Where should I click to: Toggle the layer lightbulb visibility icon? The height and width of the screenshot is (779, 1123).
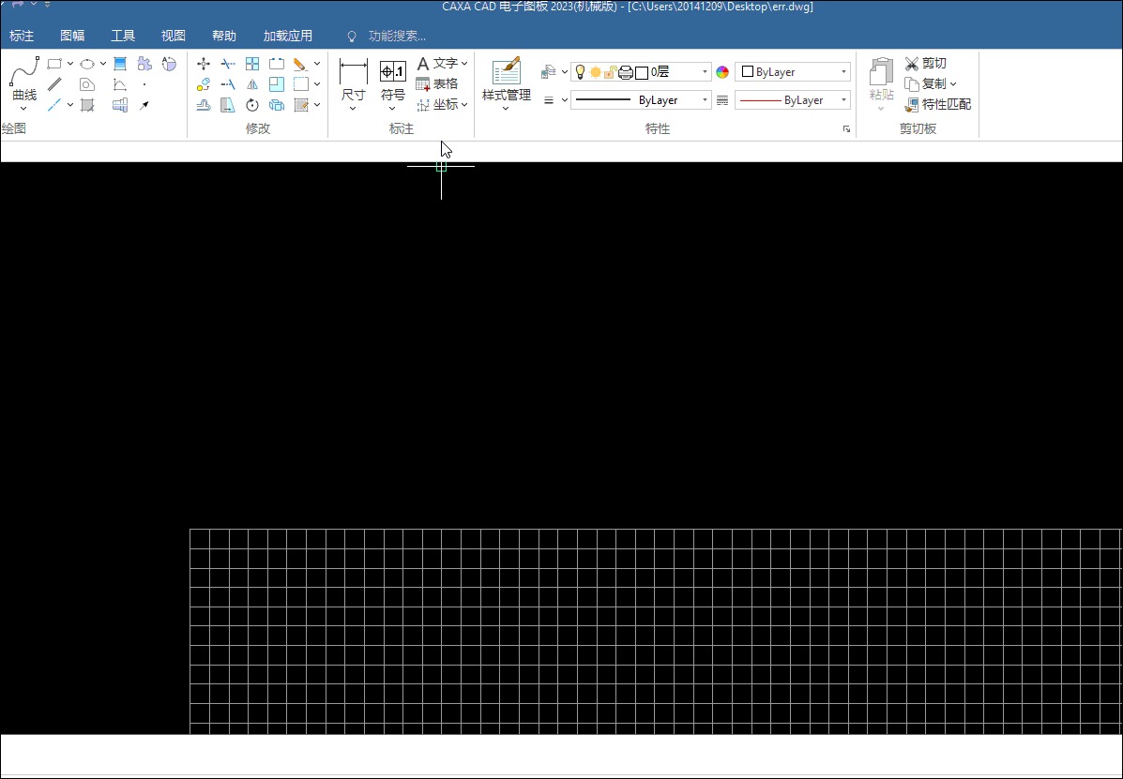[x=580, y=72]
